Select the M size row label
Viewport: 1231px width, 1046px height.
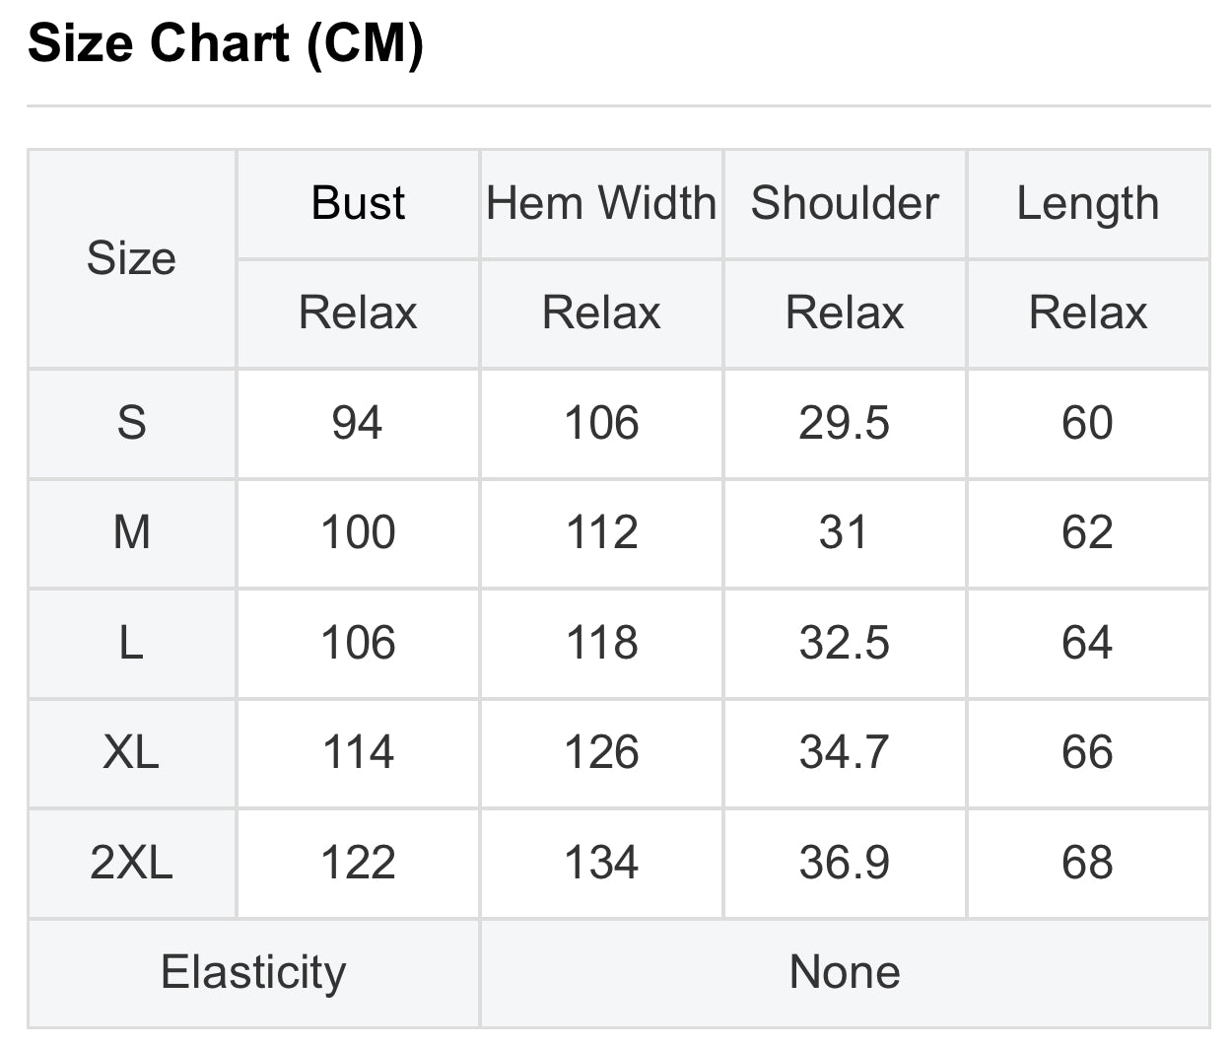click(x=131, y=532)
